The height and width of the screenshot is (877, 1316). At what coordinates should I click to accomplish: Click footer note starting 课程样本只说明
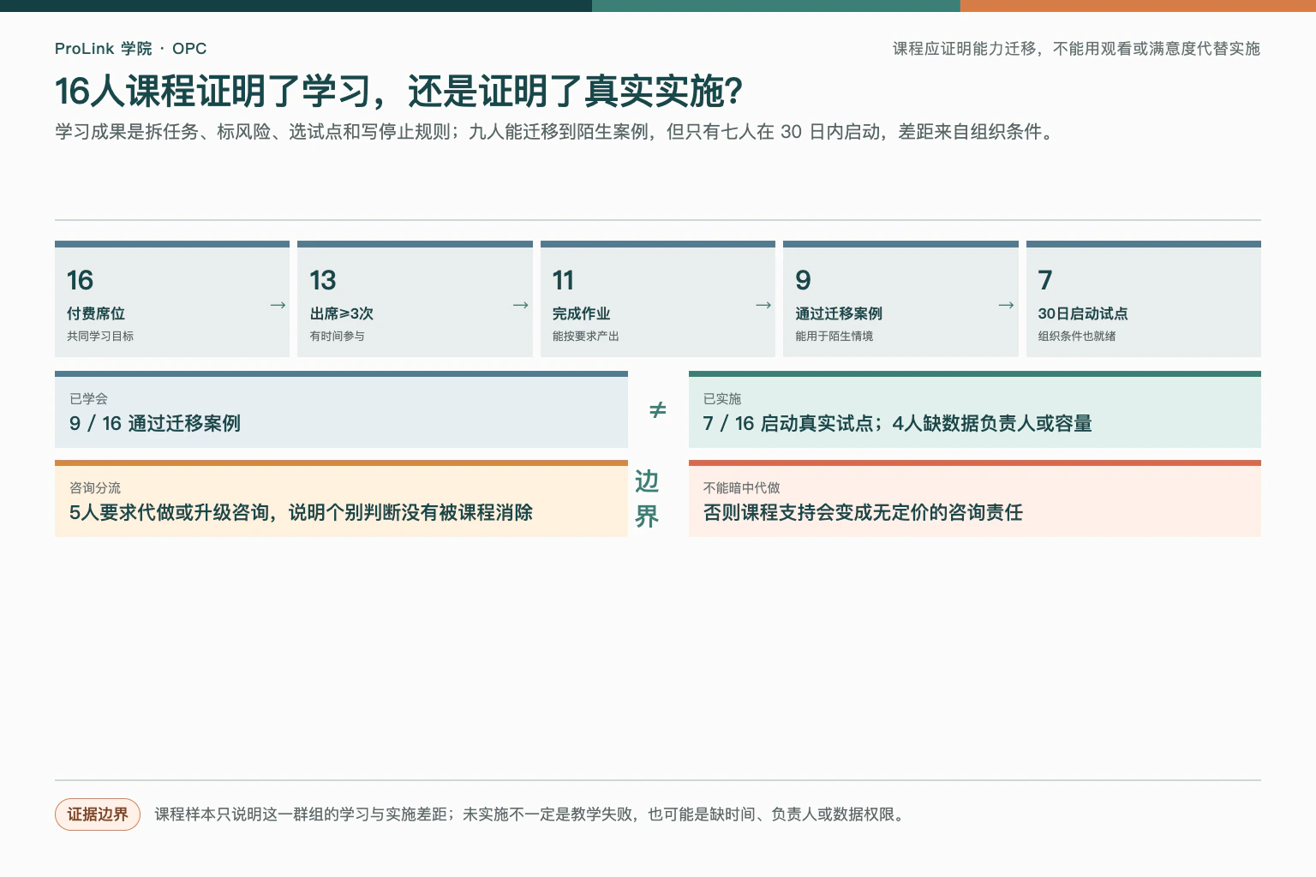[529, 814]
